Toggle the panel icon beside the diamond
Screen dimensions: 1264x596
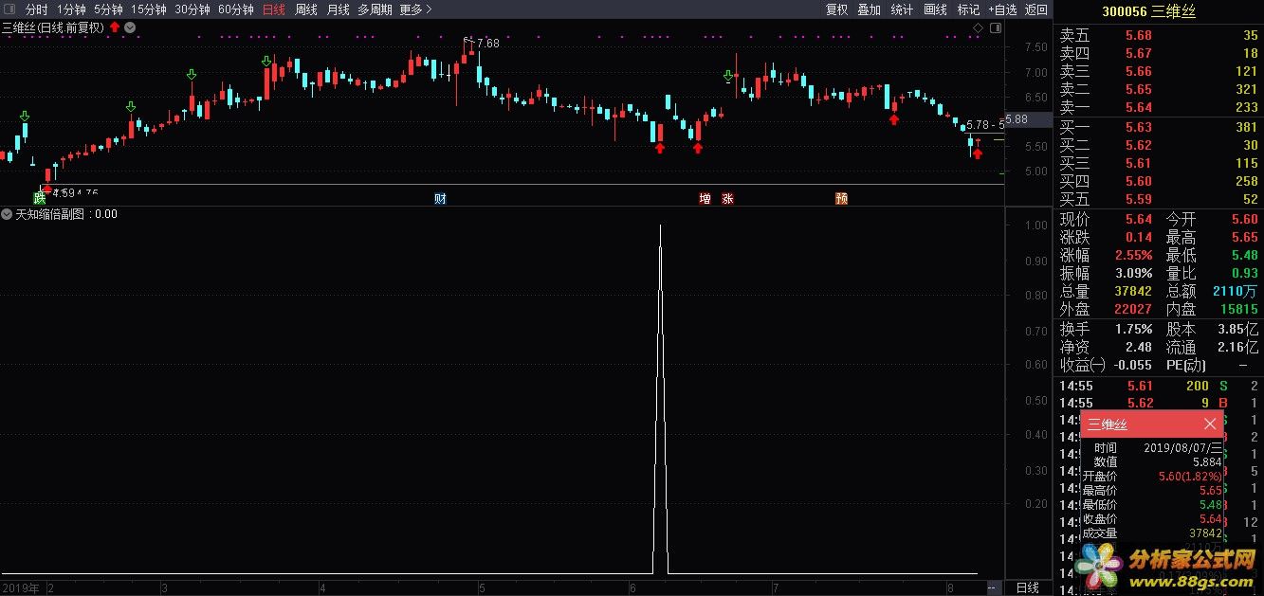[x=995, y=27]
